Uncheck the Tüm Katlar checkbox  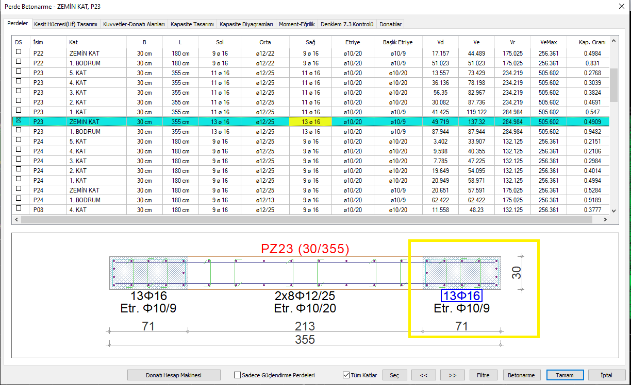tap(346, 375)
